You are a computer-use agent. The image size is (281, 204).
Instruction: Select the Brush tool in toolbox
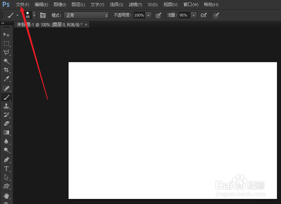click(6, 97)
